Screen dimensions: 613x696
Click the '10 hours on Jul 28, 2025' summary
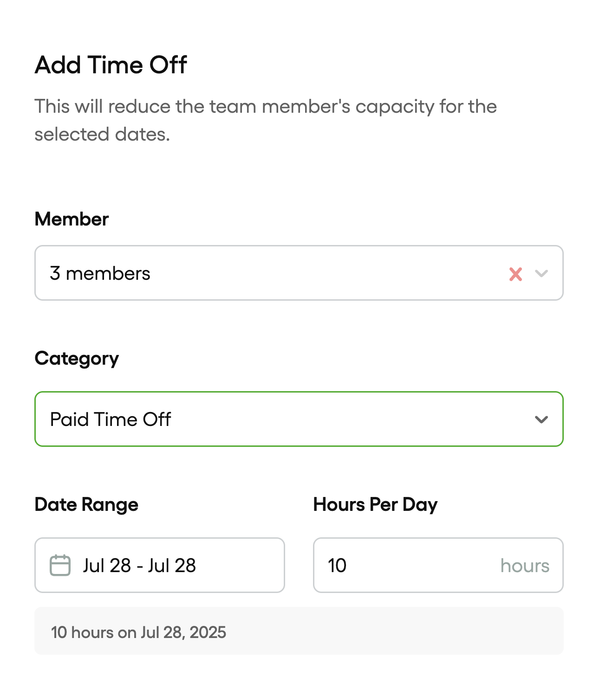coord(138,632)
